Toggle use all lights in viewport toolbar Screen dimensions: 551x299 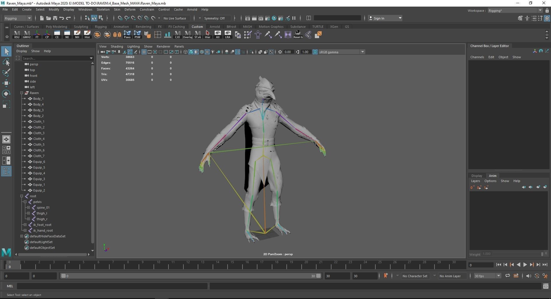pyautogui.click(x=213, y=52)
